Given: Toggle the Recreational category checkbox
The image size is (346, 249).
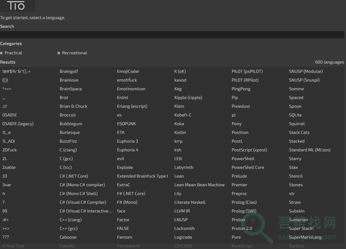Looking at the screenshot, I should pos(59,53).
